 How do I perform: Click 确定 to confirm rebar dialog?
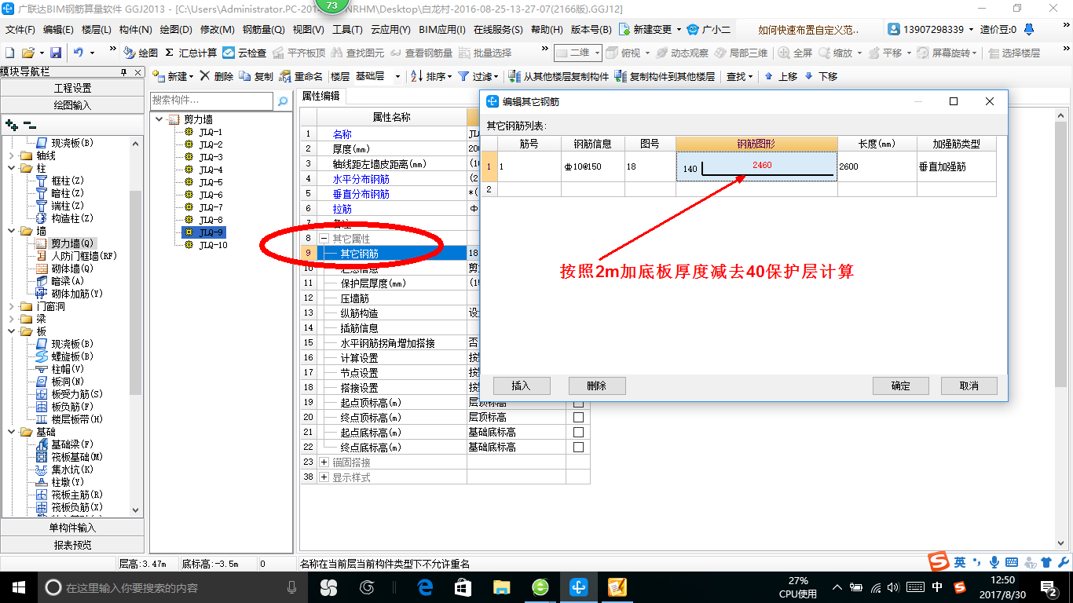(x=901, y=386)
